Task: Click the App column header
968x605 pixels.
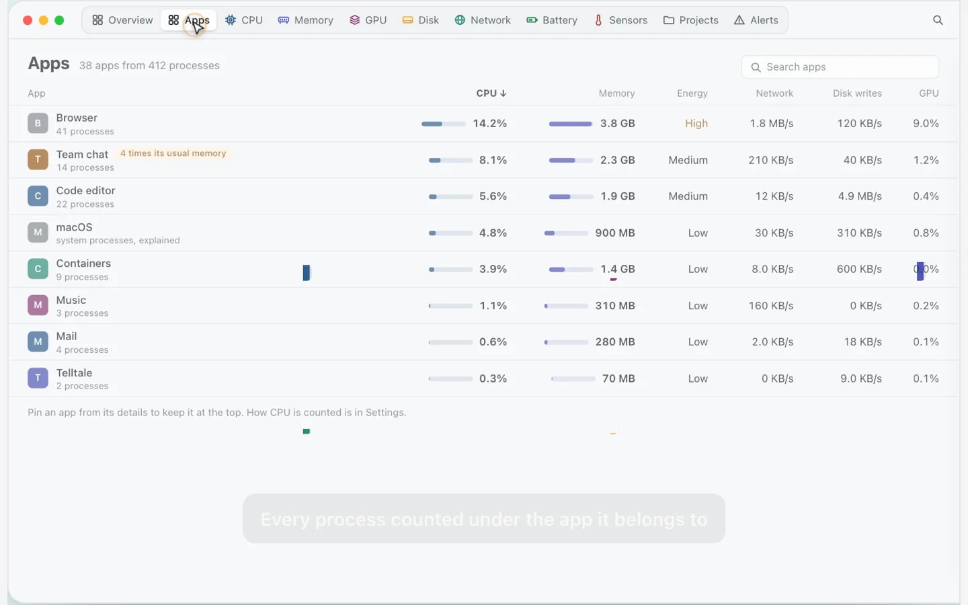Action: (36, 93)
